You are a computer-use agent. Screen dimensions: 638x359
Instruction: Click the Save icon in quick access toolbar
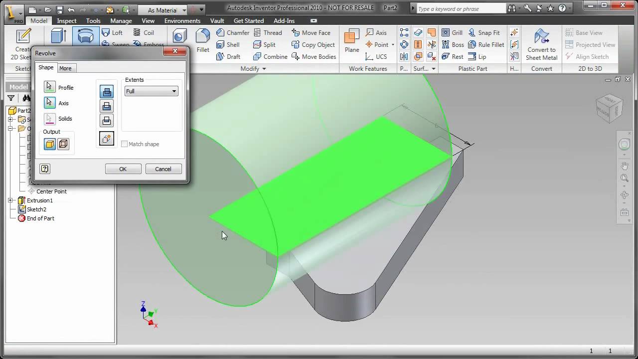(x=60, y=9)
